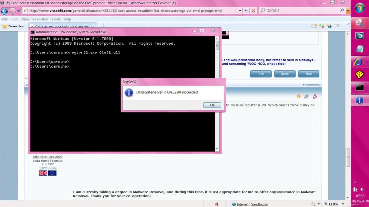Click the blue info icon in RegSvr32 dialog

coord(129,93)
